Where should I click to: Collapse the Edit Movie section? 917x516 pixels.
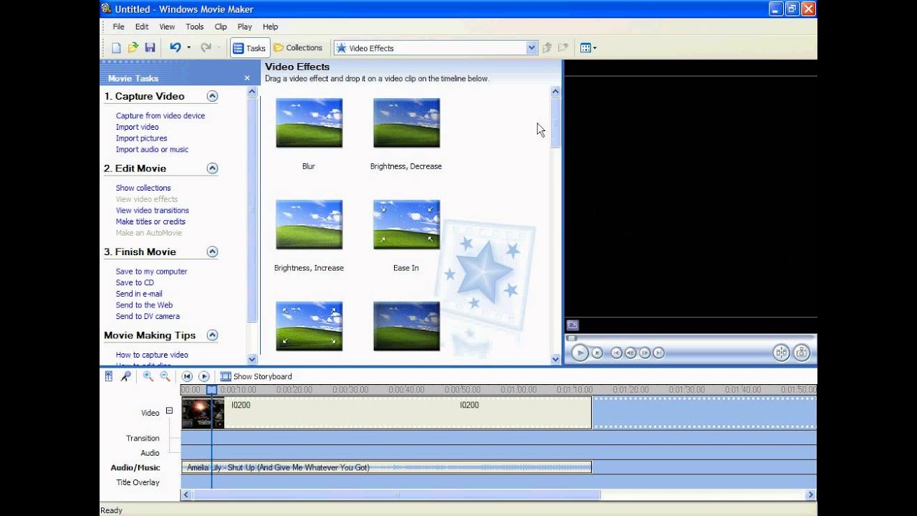tap(212, 168)
